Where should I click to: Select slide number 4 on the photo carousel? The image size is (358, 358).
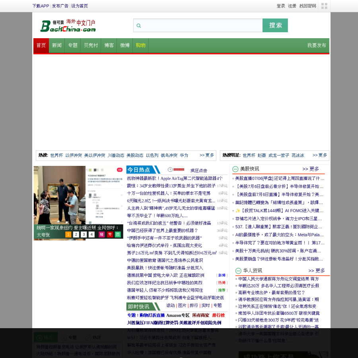(91, 234)
